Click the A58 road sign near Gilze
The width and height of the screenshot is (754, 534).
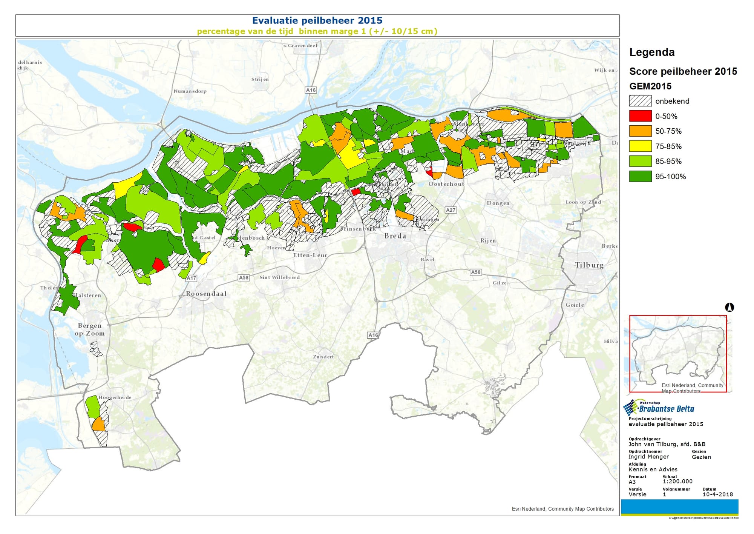(x=475, y=272)
